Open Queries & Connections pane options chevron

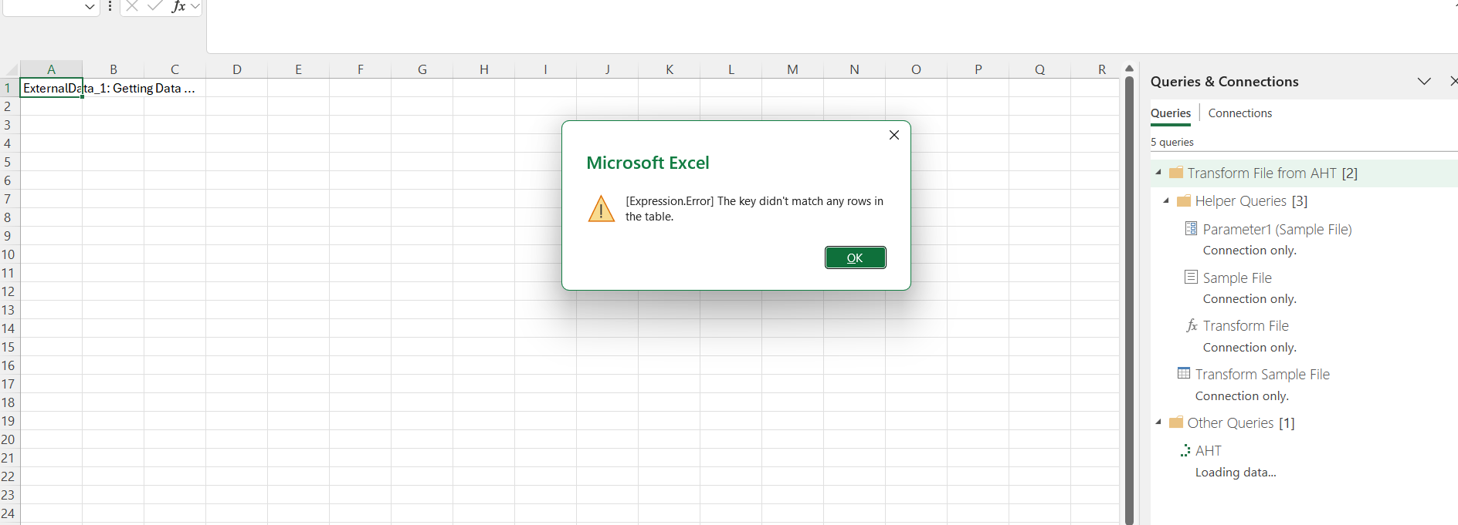click(x=1424, y=81)
